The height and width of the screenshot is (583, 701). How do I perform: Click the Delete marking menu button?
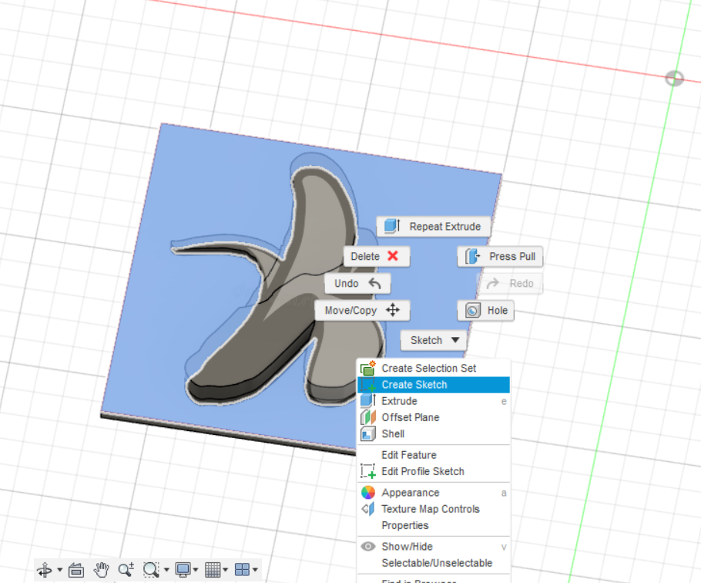[x=377, y=256]
